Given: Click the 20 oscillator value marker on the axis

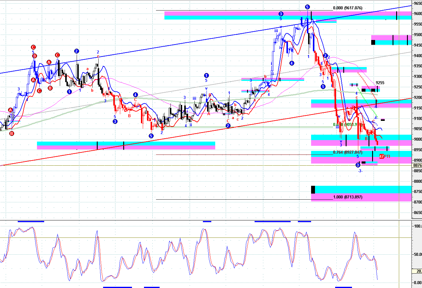Looking at the screenshot, I should pyautogui.click(x=418, y=271).
